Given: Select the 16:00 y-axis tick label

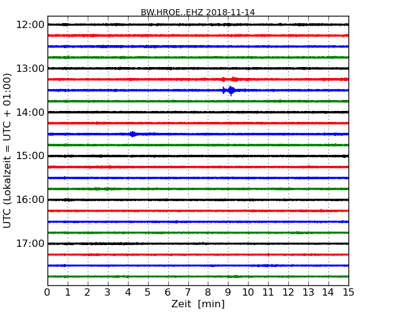Looking at the screenshot, I should coord(30,200).
